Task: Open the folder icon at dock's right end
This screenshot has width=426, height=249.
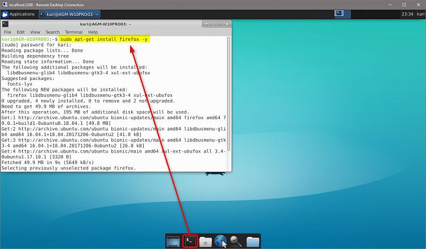Action: pyautogui.click(x=253, y=242)
